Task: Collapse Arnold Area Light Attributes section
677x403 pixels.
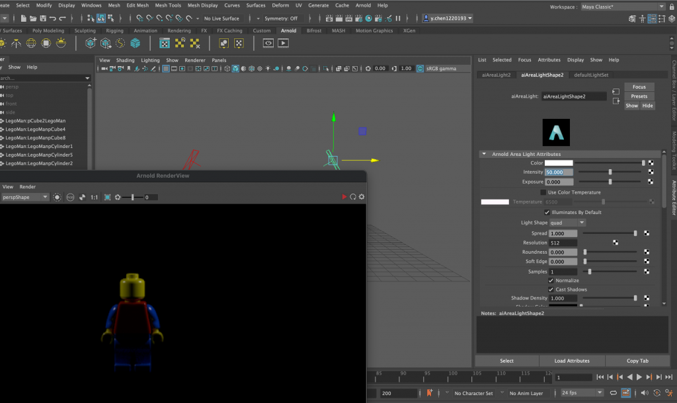Action: click(x=484, y=154)
